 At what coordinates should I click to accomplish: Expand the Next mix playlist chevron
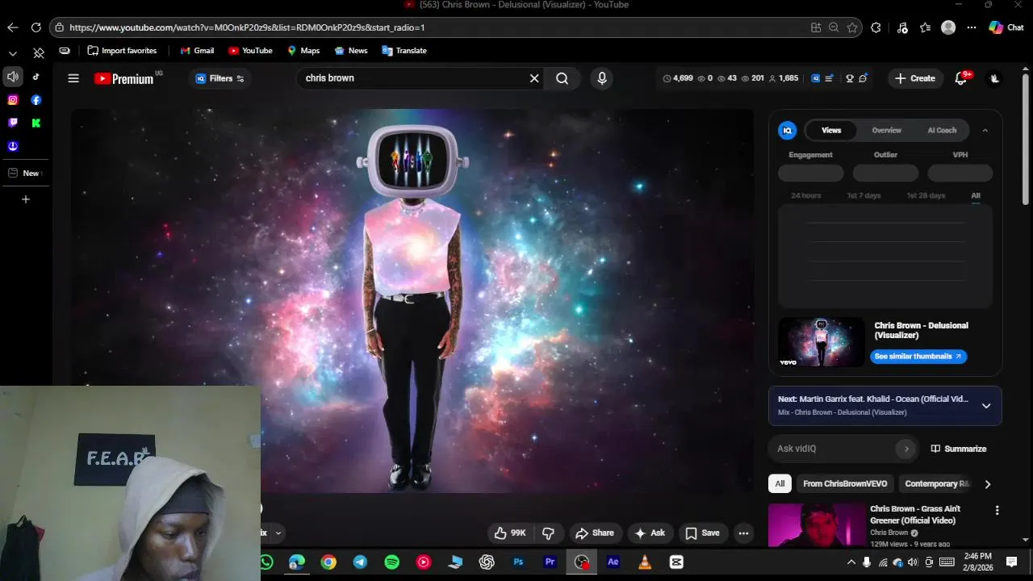click(986, 406)
